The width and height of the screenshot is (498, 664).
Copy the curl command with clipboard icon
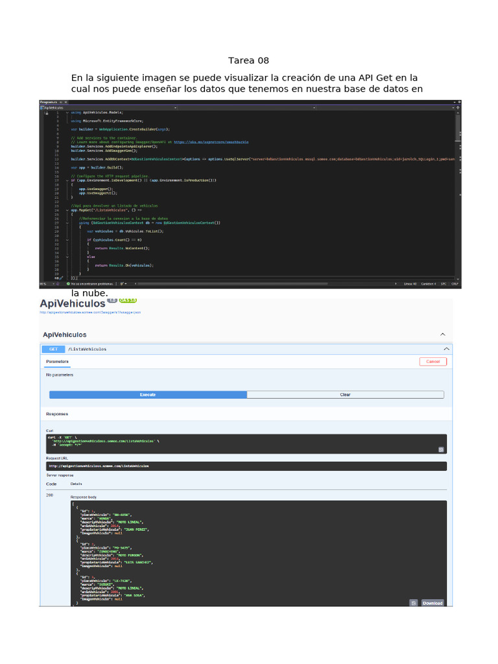(x=440, y=449)
